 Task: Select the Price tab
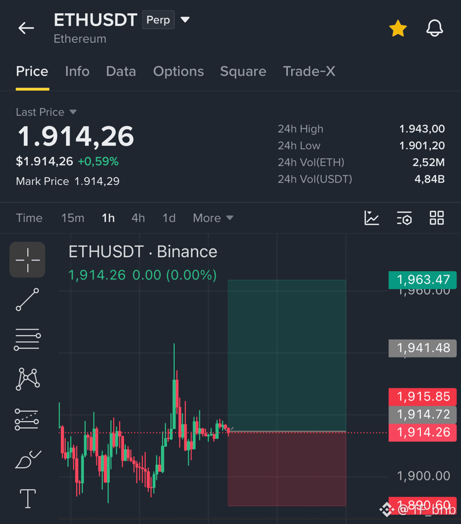pos(32,71)
